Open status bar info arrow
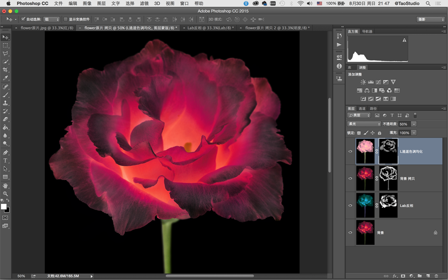The image size is (448, 280). click(91, 276)
